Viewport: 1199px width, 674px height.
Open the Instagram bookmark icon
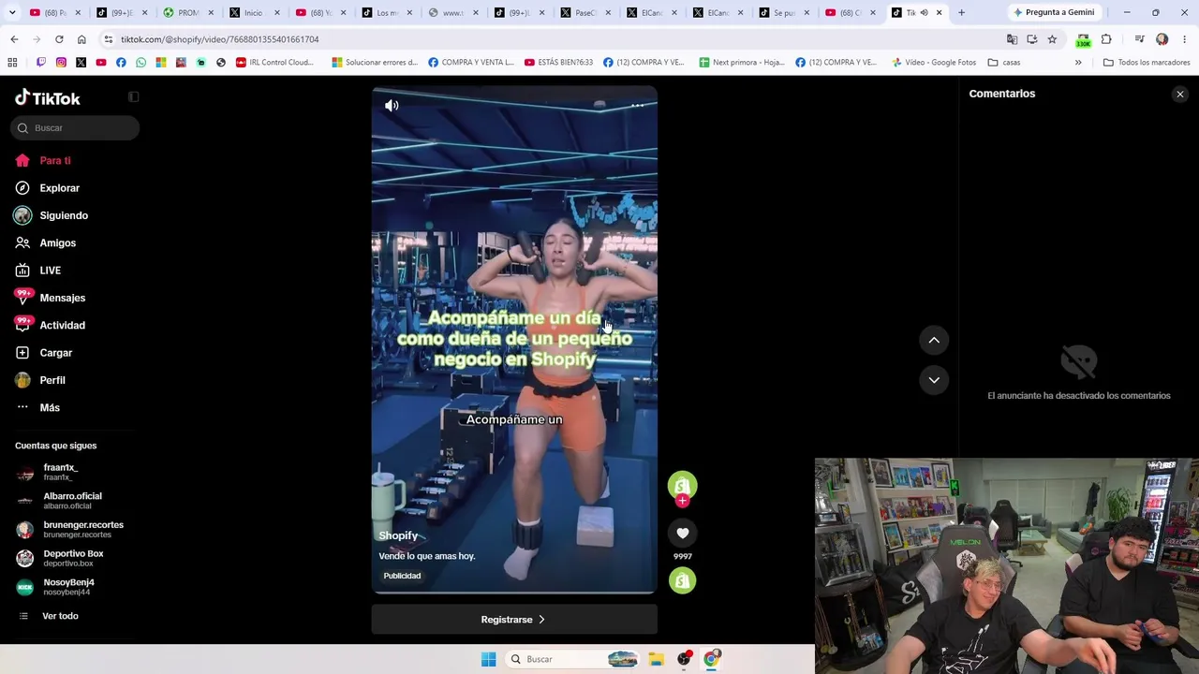click(61, 63)
